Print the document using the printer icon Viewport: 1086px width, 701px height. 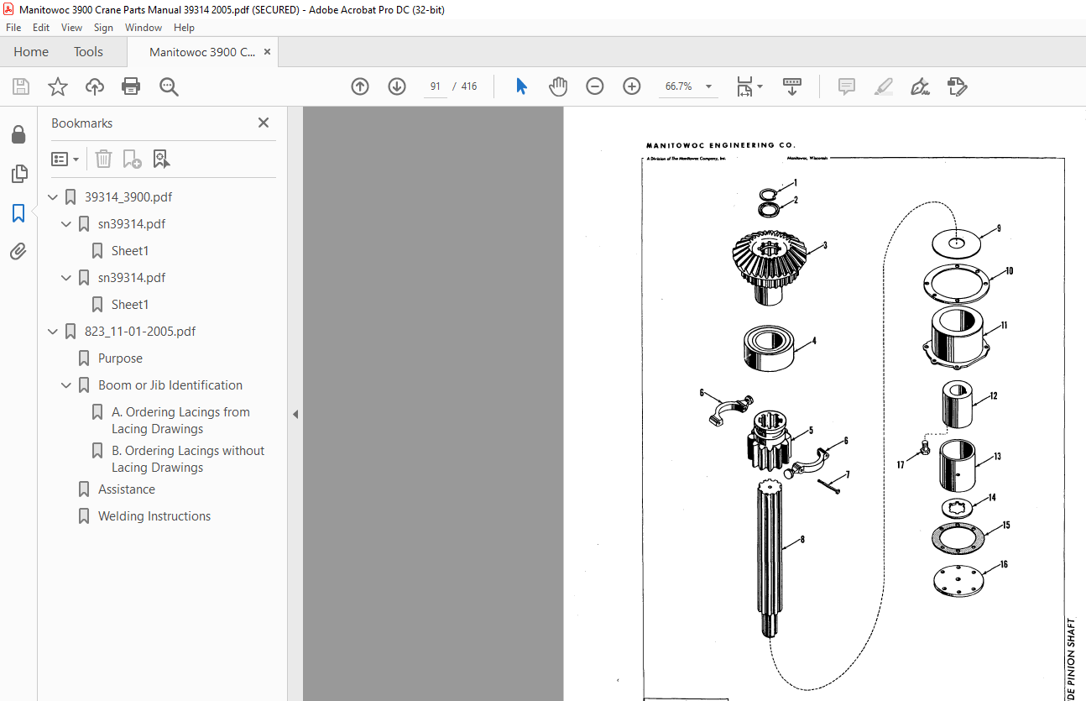[131, 86]
